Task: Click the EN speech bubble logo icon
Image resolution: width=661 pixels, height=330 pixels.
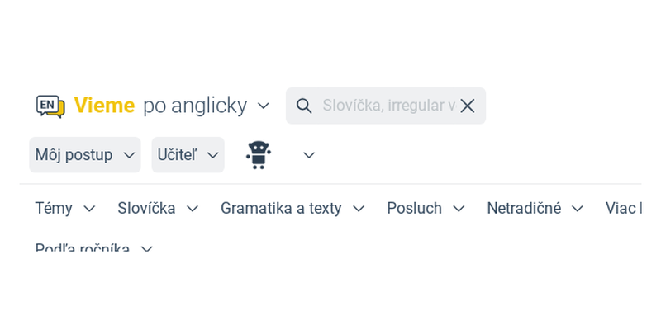Action: pyautogui.click(x=50, y=106)
